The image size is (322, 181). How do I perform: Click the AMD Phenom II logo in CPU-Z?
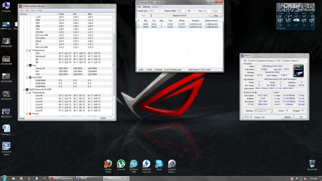click(298, 71)
